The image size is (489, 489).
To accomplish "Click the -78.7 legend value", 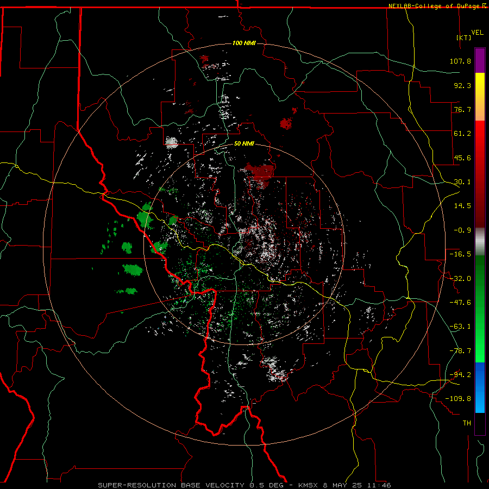I will coord(460,351).
